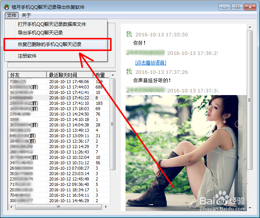Image resolution: width=260 pixels, height=218 pixels.
Task: Select row dated 2016-10-13 14:10:18
Action: 59,119
